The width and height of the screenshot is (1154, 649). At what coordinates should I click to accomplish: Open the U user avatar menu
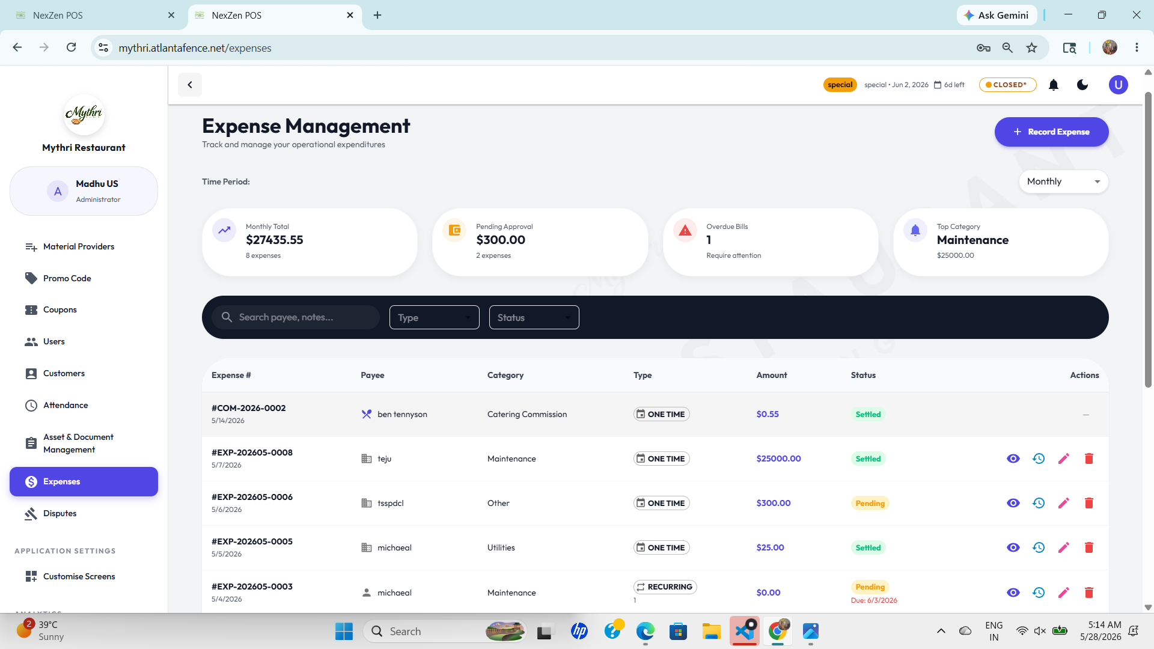coord(1119,85)
